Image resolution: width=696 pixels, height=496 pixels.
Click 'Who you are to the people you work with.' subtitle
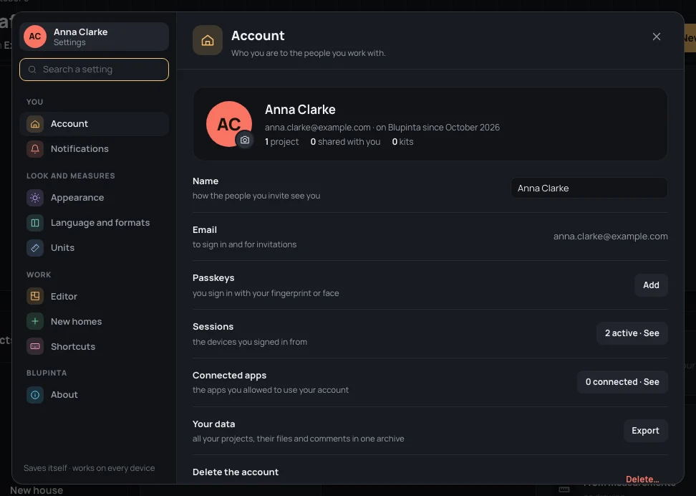[x=309, y=53]
